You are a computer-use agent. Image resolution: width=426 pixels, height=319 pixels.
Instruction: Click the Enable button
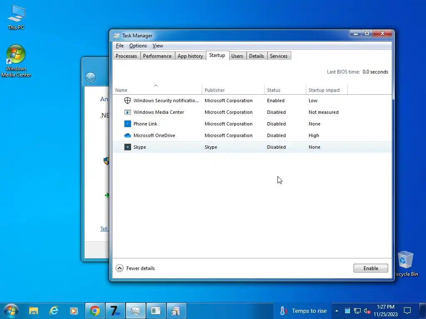coord(371,268)
